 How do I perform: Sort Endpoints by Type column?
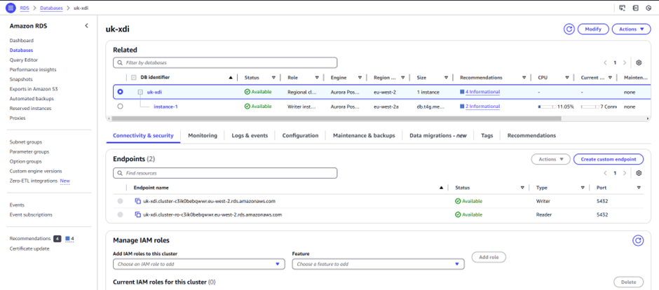[583, 188]
